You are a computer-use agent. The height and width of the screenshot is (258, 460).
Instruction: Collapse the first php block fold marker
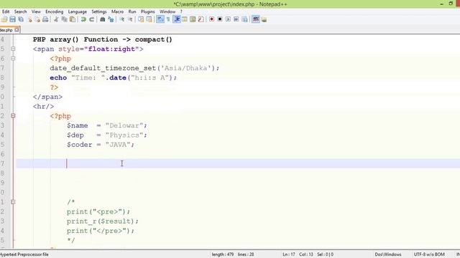[13, 59]
